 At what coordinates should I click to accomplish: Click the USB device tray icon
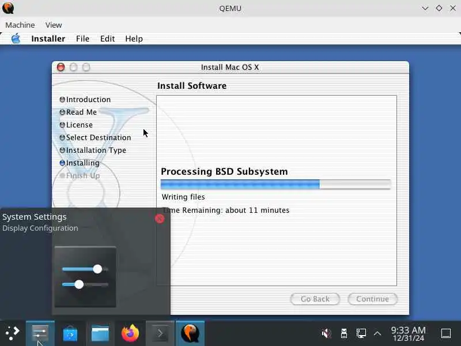pos(343,333)
